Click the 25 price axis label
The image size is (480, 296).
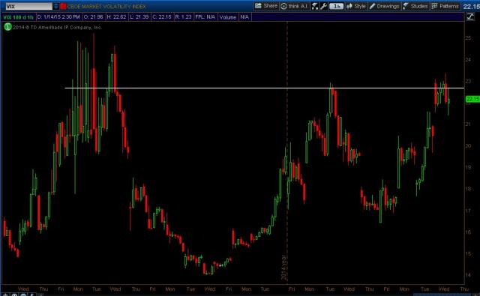[x=468, y=38]
